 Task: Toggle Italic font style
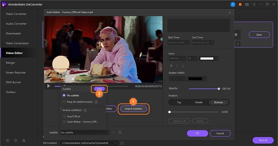[x=177, y=66]
